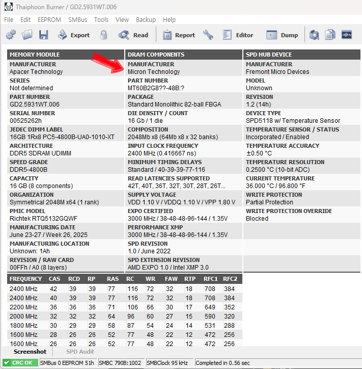Select input clock 2400 MHz (0.416667 ns)
Image resolution: width=362 pixels, height=369 pixels.
pos(162,153)
